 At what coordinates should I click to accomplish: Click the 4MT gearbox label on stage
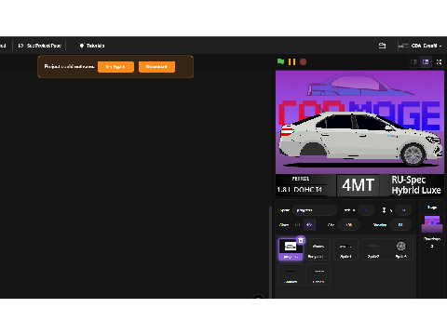tap(358, 185)
